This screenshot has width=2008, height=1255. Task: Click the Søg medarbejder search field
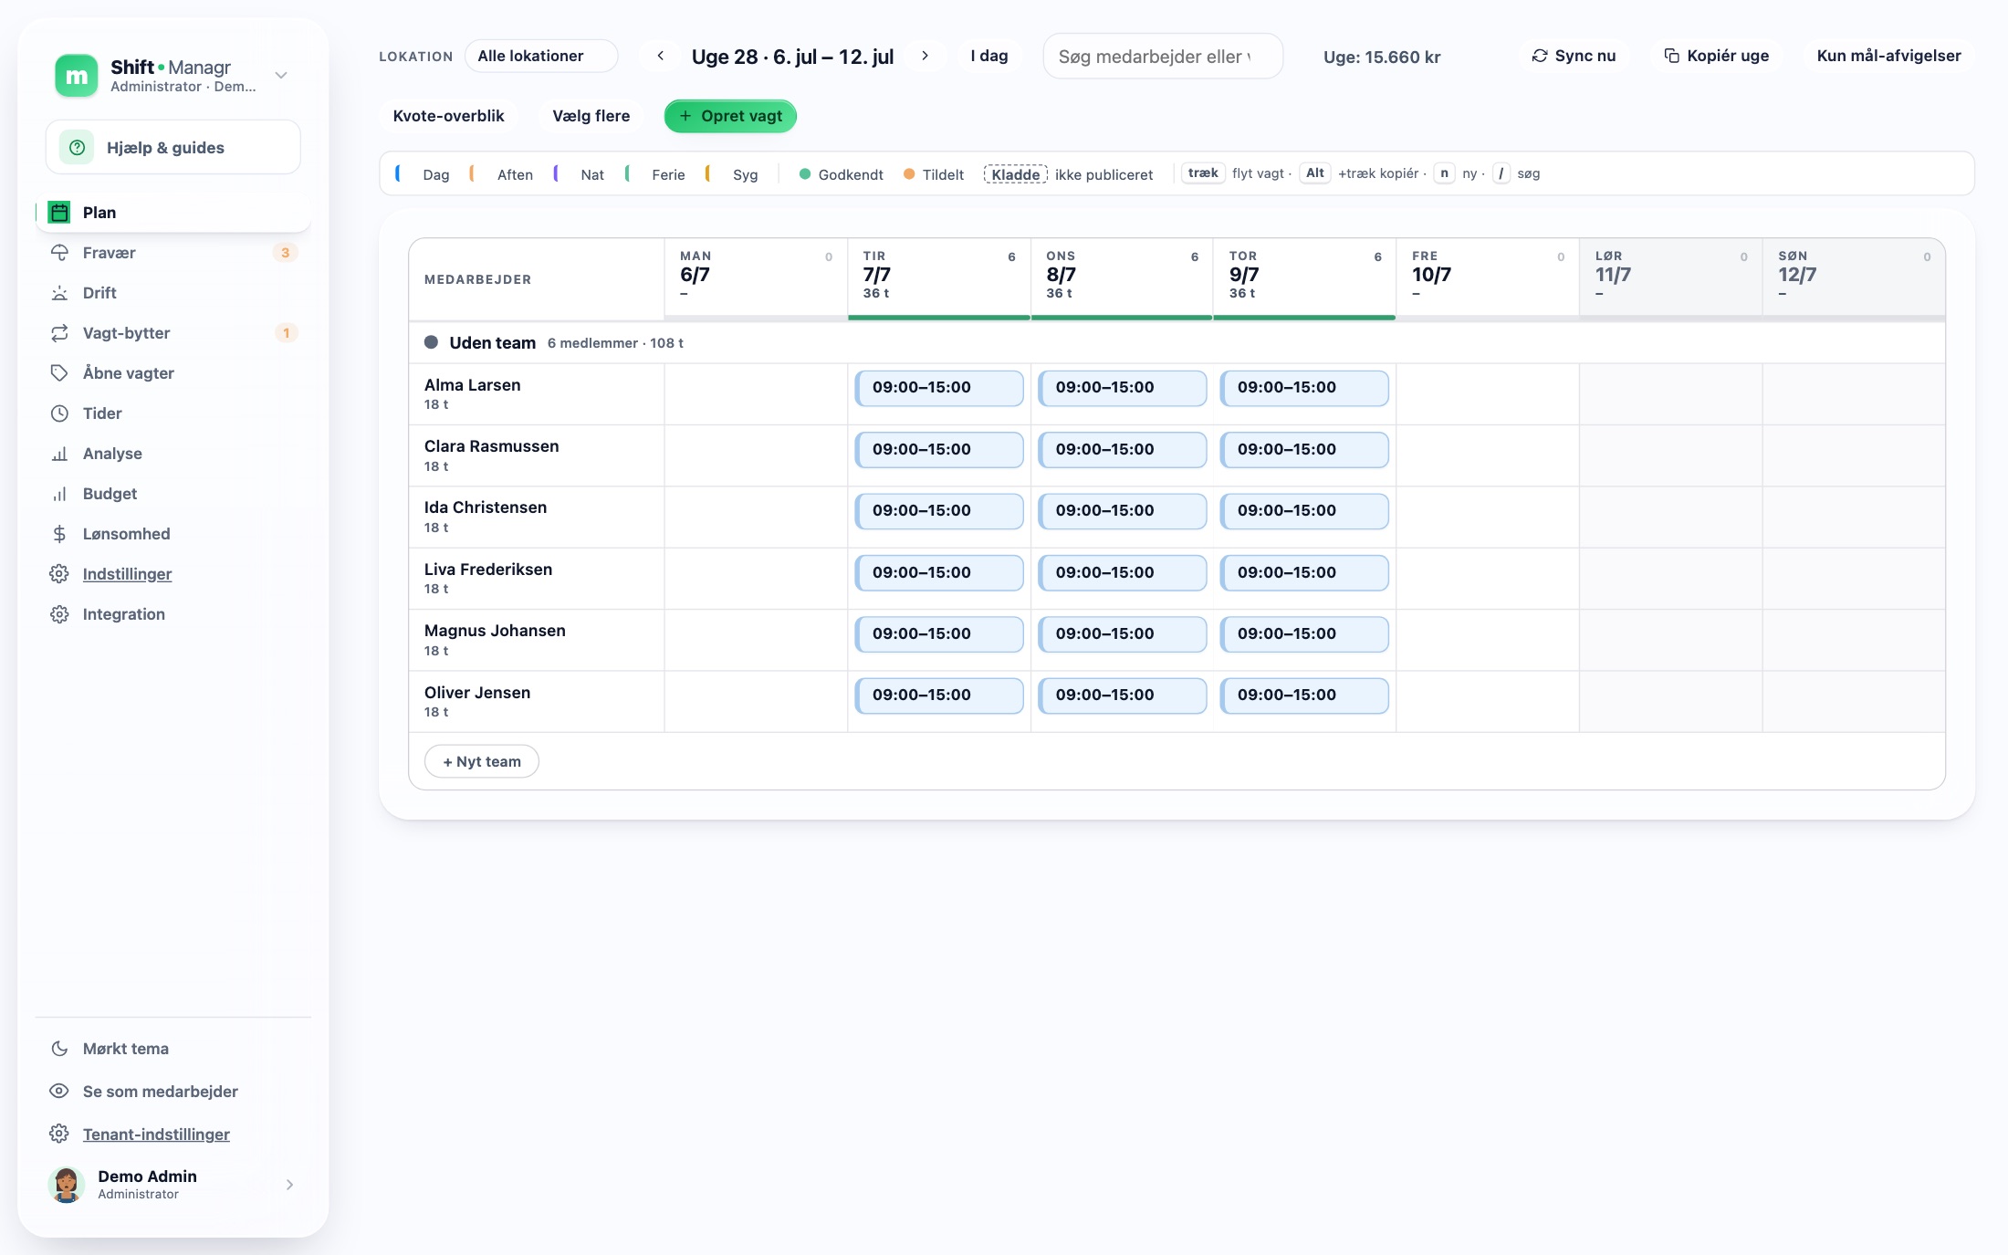tap(1163, 57)
